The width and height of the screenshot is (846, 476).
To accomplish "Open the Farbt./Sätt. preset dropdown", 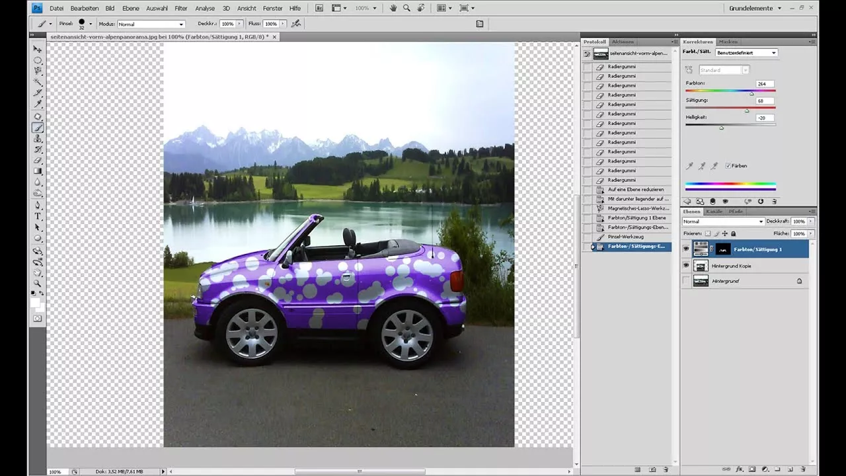I will 746,52.
